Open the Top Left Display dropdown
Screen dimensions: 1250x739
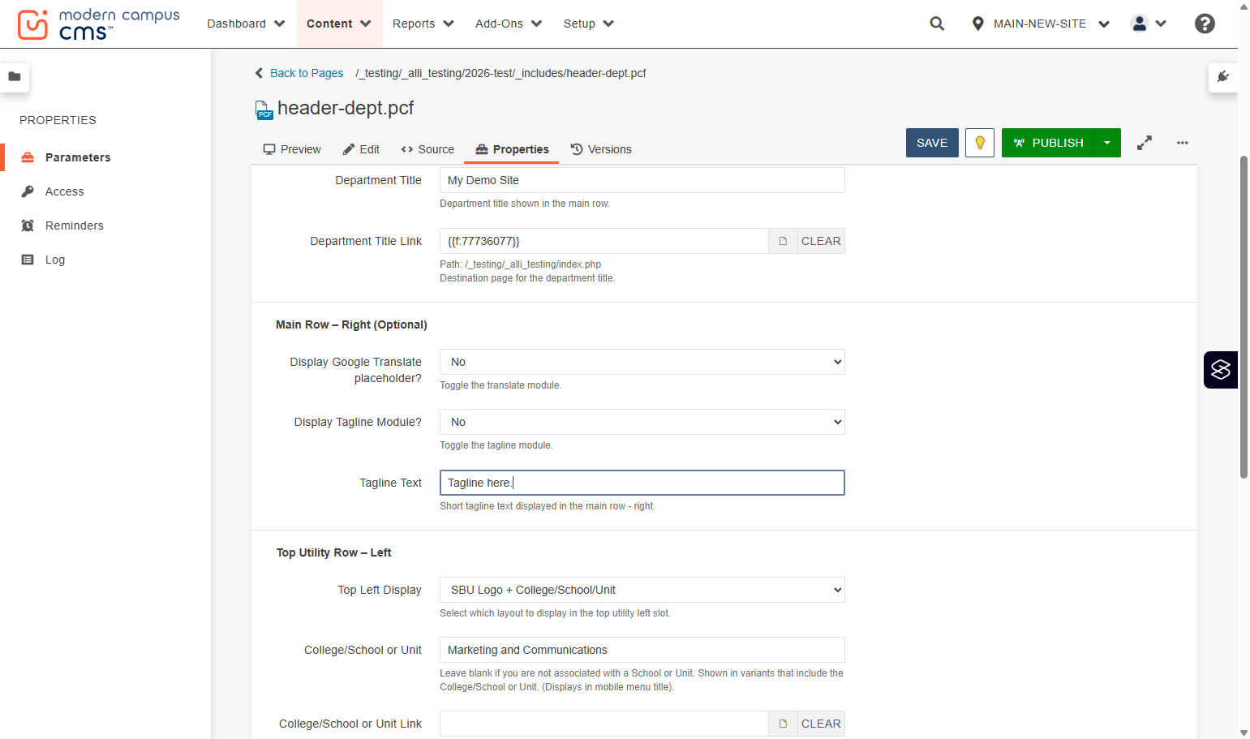click(642, 590)
